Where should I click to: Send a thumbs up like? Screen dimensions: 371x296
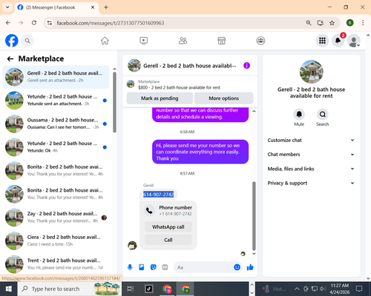coord(250,267)
